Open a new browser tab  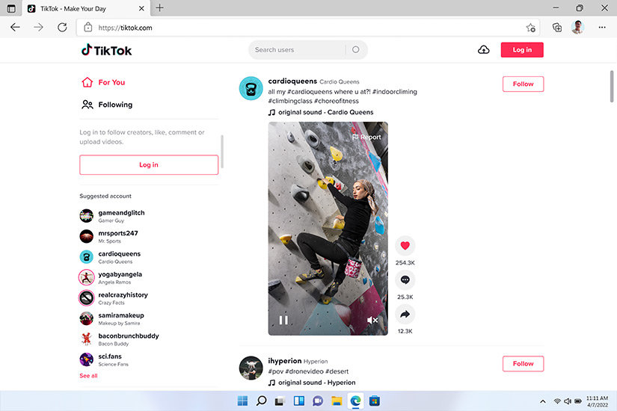tap(159, 8)
